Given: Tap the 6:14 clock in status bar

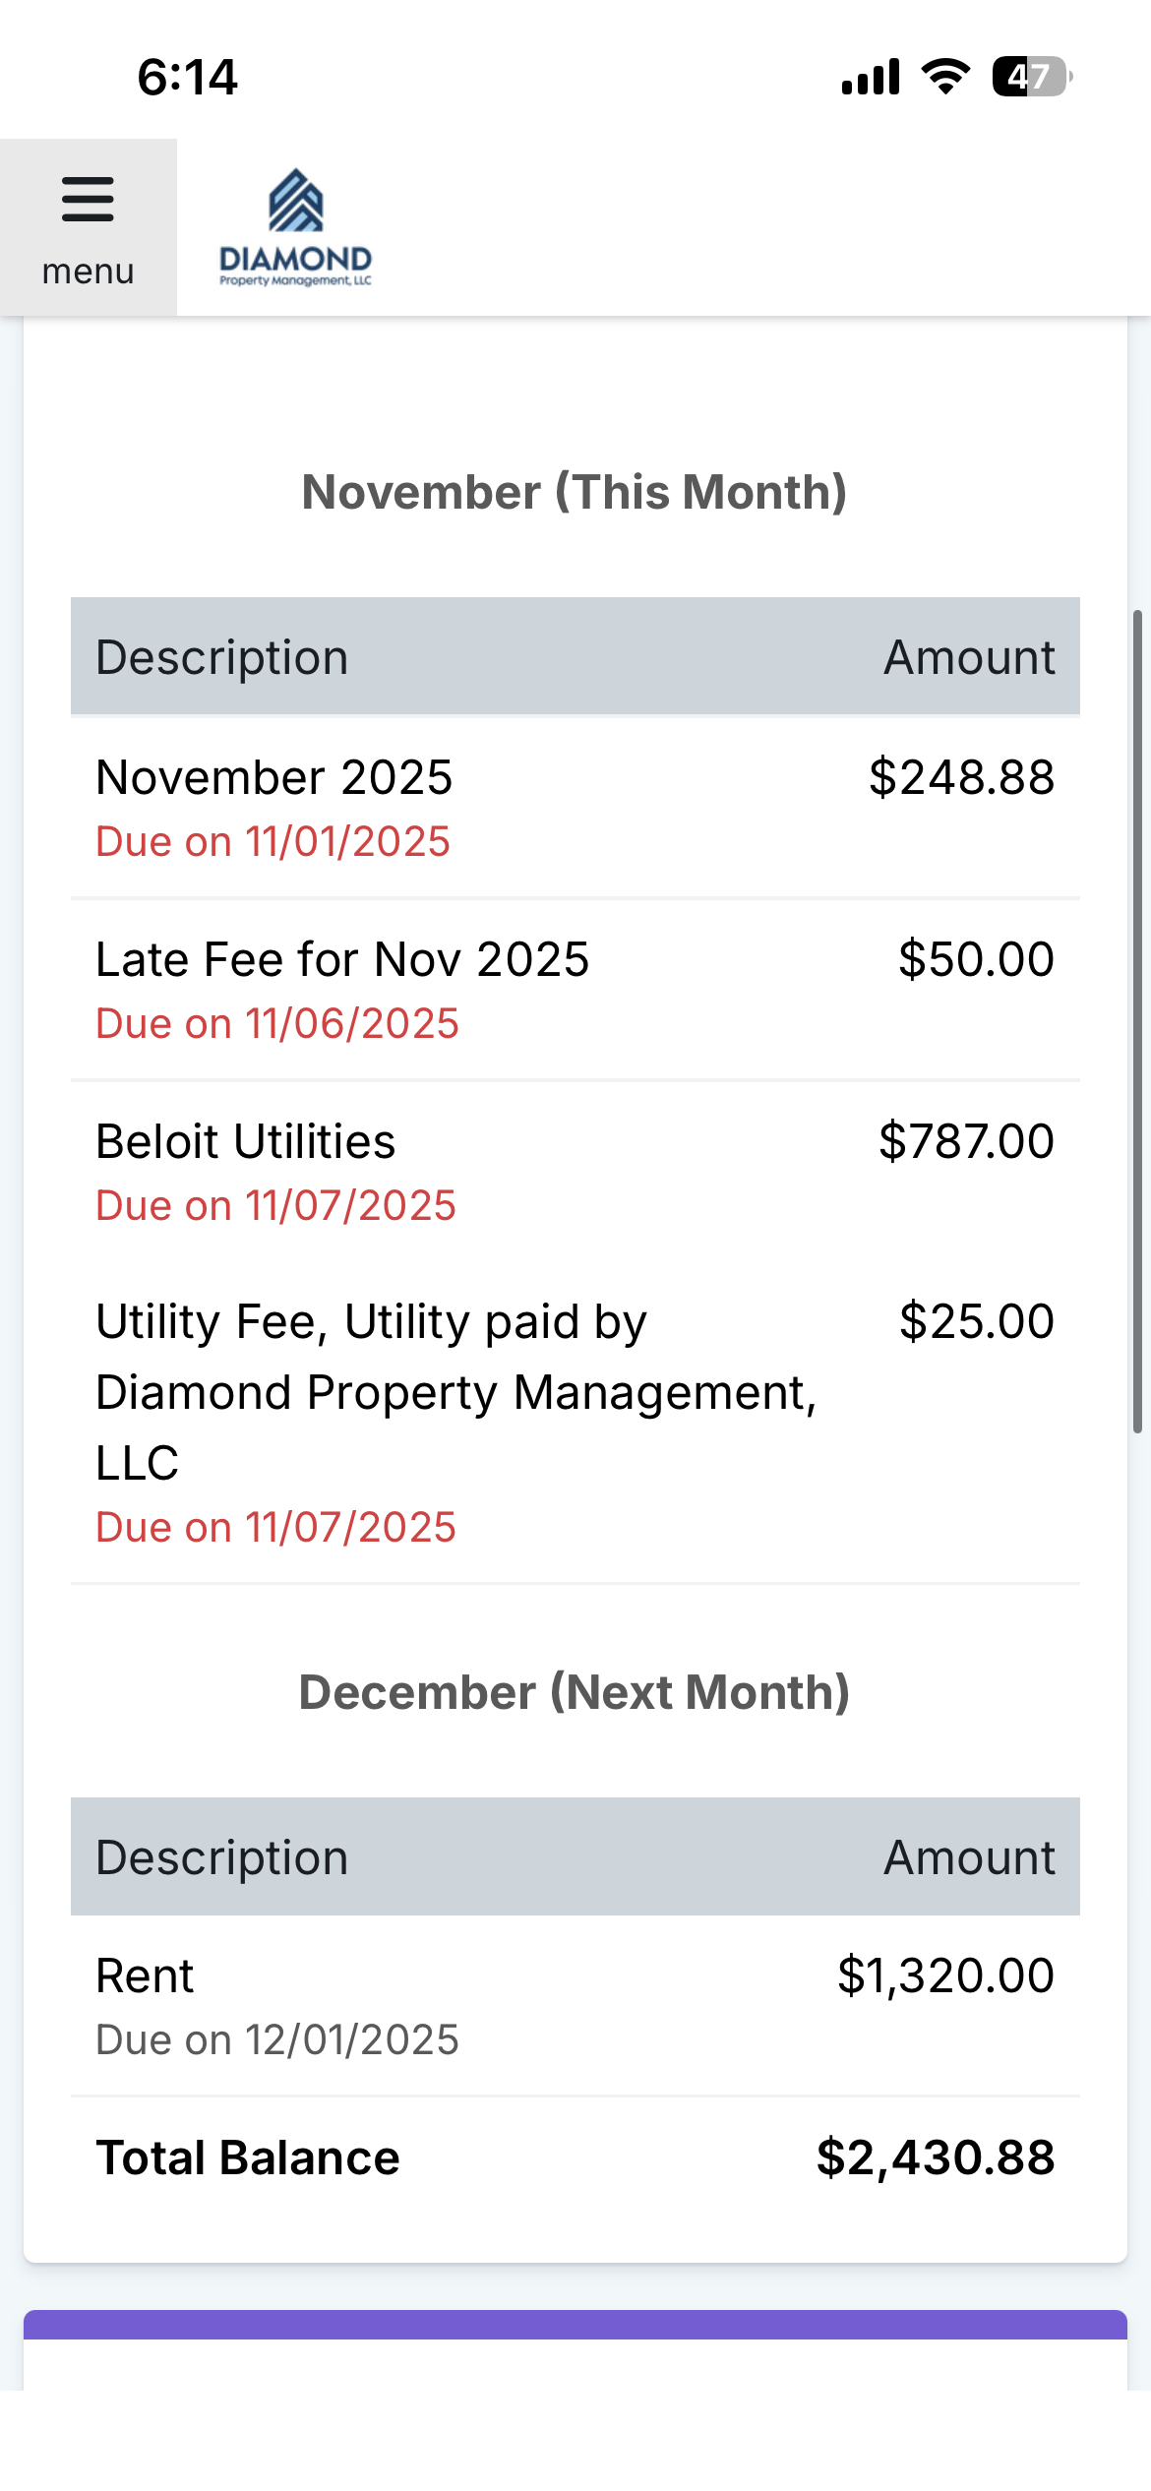Looking at the screenshot, I should pos(187,77).
